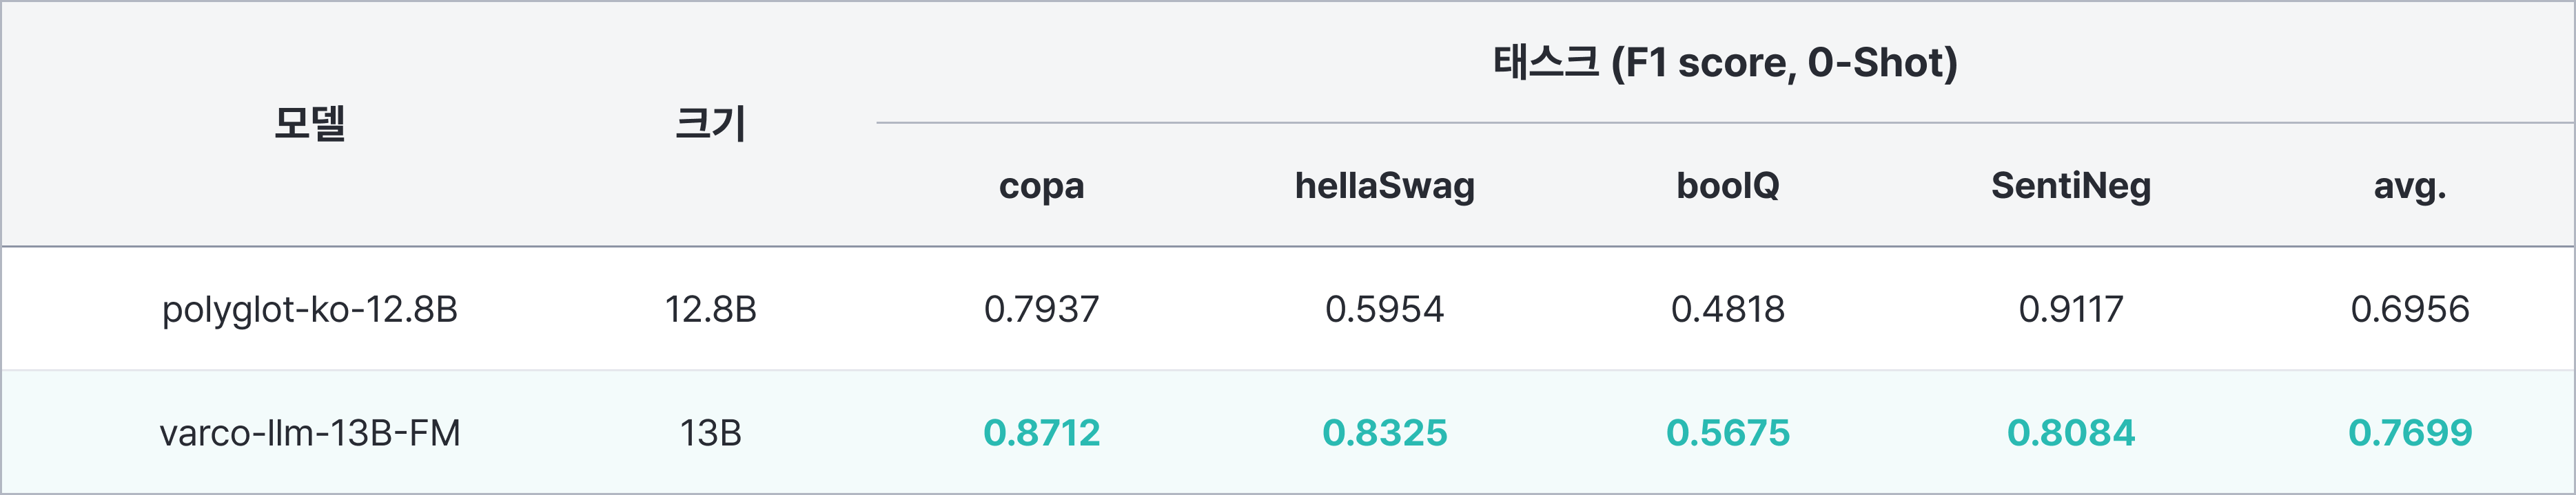Select the 0.6956 average score
This screenshot has height=495, width=2576.
pos(2410,309)
